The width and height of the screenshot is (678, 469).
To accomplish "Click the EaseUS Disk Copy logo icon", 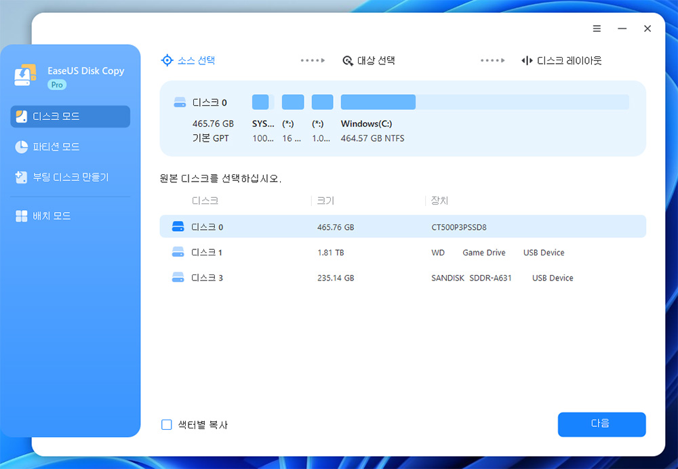I will coord(25,75).
